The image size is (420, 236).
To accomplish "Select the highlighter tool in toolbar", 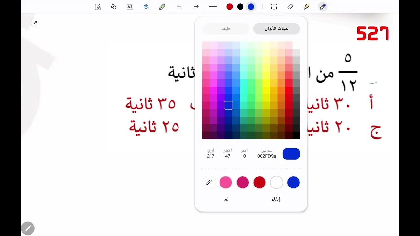I will coord(306,7).
